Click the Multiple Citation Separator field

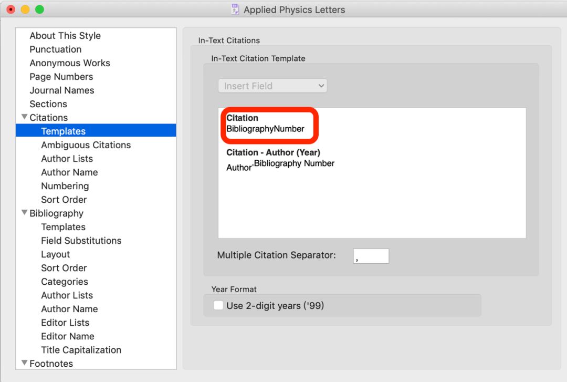pos(371,256)
